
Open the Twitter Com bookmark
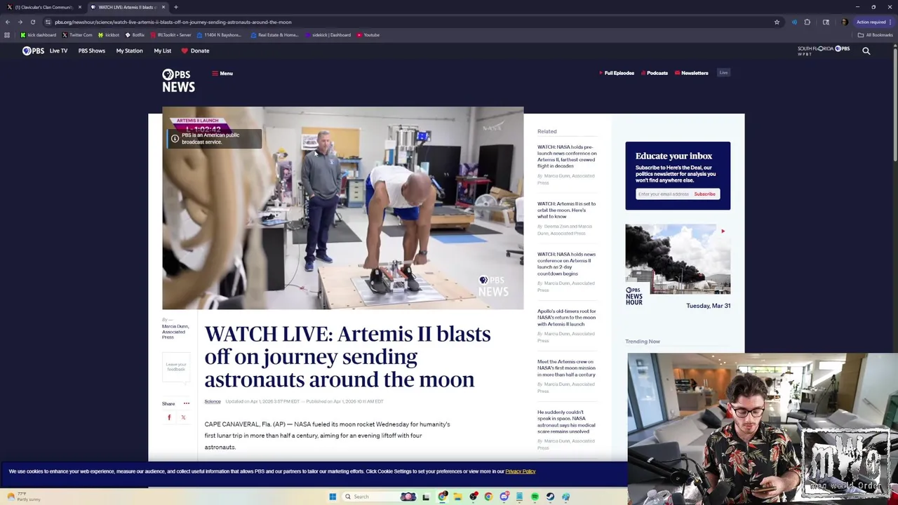[x=77, y=35]
